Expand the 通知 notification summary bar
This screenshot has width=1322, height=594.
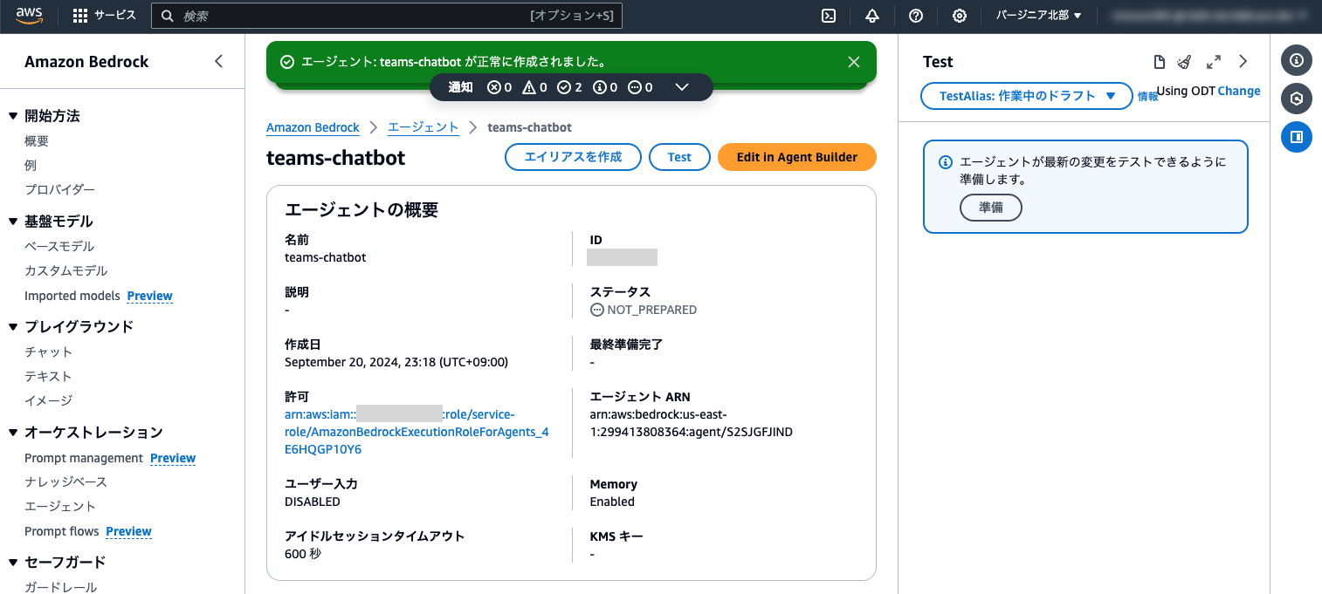point(683,87)
